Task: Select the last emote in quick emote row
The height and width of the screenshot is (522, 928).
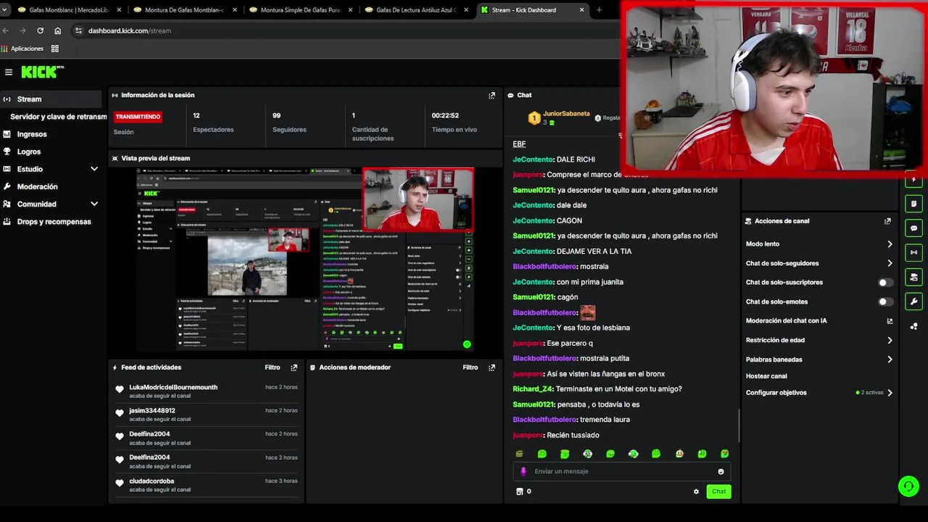Action: tap(724, 454)
